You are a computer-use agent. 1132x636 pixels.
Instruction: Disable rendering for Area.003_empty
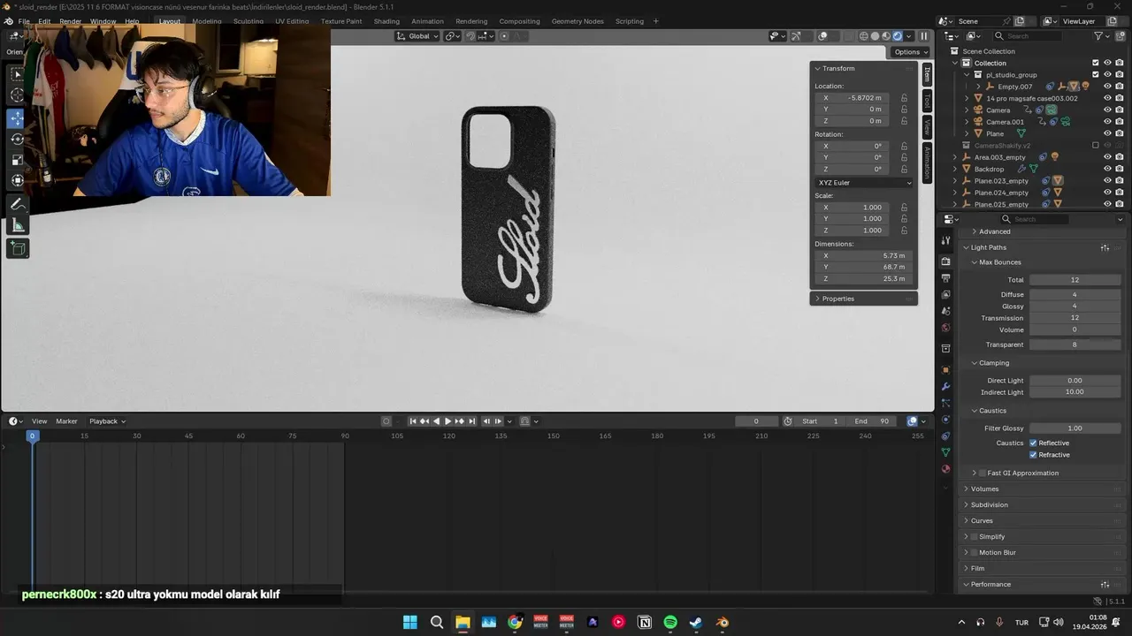pyautogui.click(x=1119, y=157)
